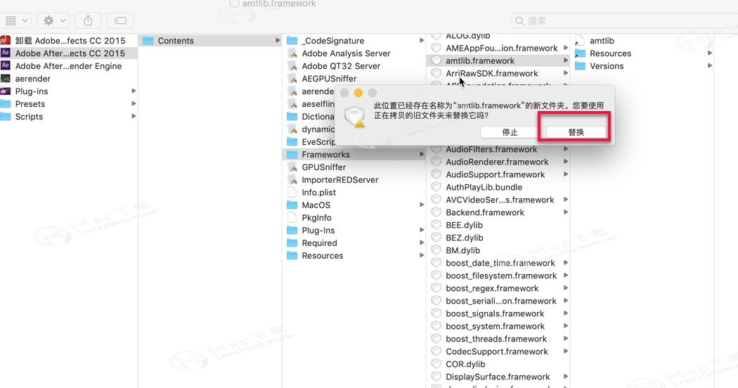The image size is (738, 388).
Task: Select the GPUSniffer file icon
Action: (292, 167)
